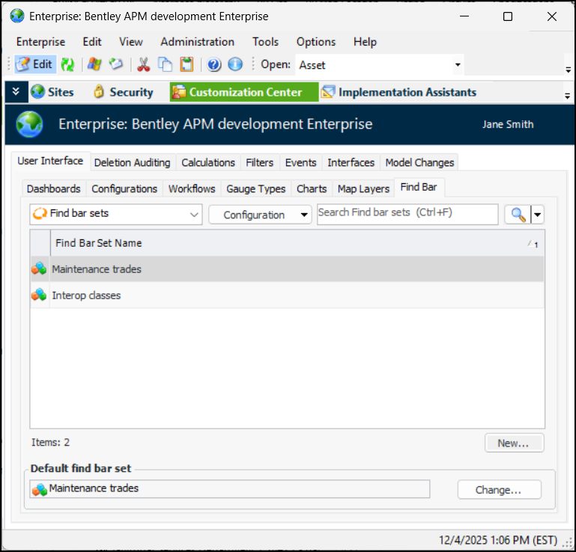576x552 pixels.
Task: Click the copy pages icon
Action: tap(165, 64)
